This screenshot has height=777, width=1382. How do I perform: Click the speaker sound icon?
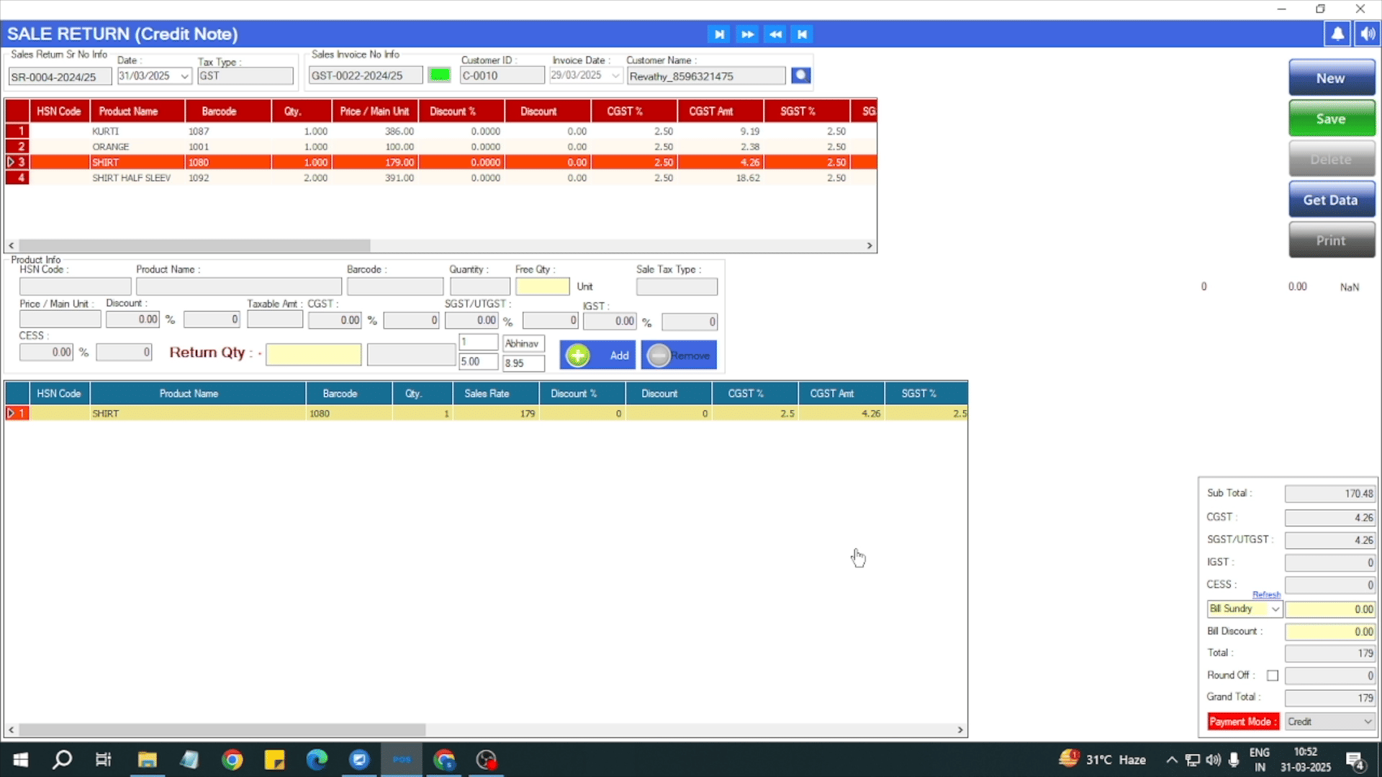coord(1368,34)
